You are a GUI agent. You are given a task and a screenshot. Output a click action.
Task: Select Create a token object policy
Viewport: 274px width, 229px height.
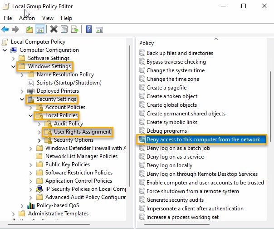[172, 96]
